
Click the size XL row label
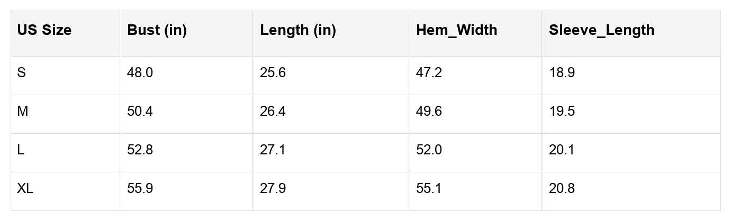(25, 189)
